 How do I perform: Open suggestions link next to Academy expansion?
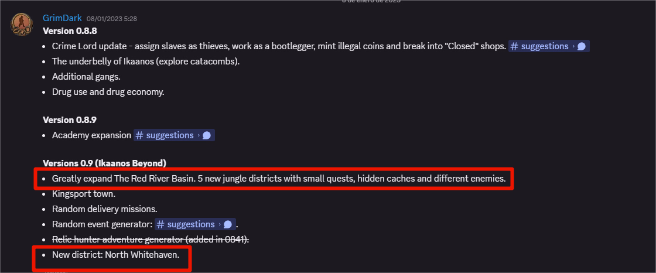tap(169, 135)
